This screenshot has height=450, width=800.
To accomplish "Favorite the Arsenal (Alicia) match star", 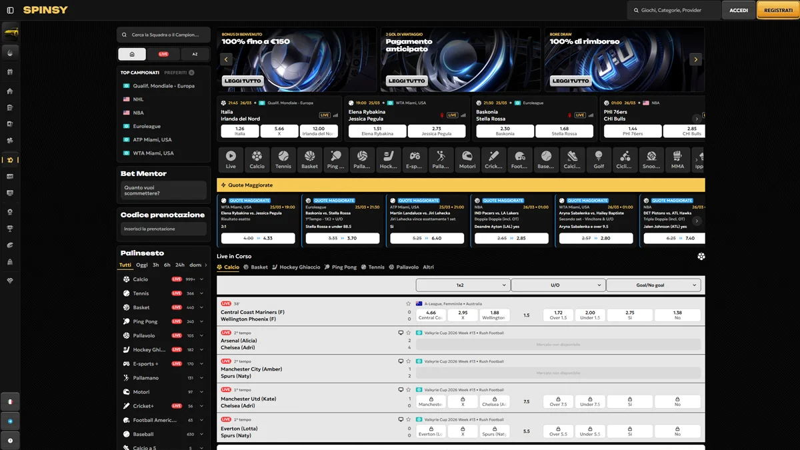I will pyautogui.click(x=408, y=333).
